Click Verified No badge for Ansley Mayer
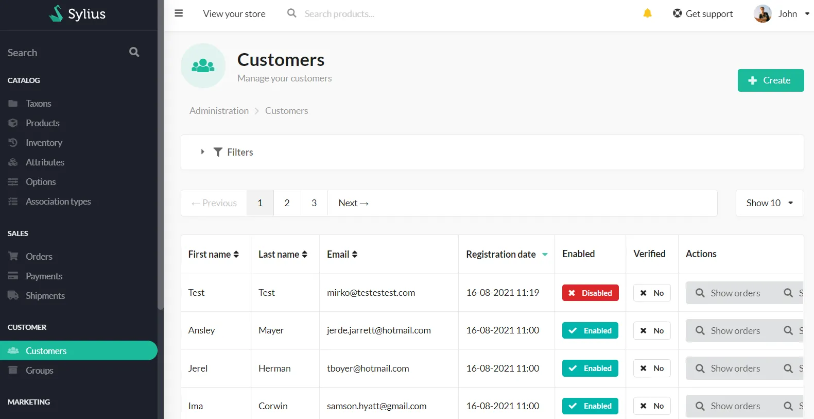The image size is (814, 419). [652, 330]
